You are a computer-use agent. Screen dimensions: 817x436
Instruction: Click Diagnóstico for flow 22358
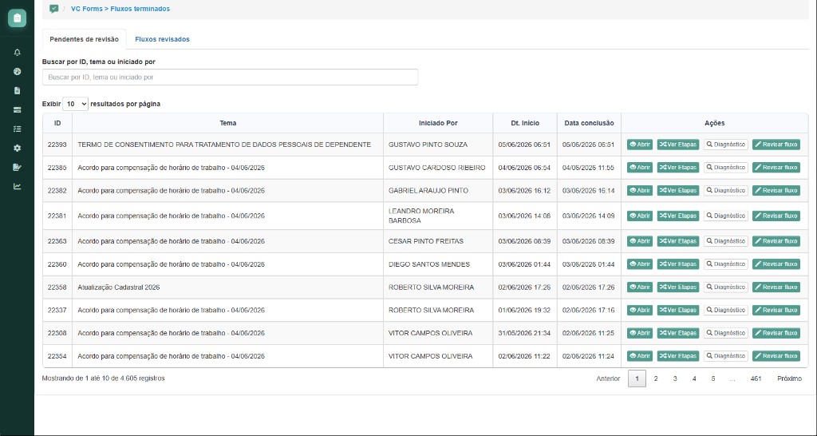(726, 287)
